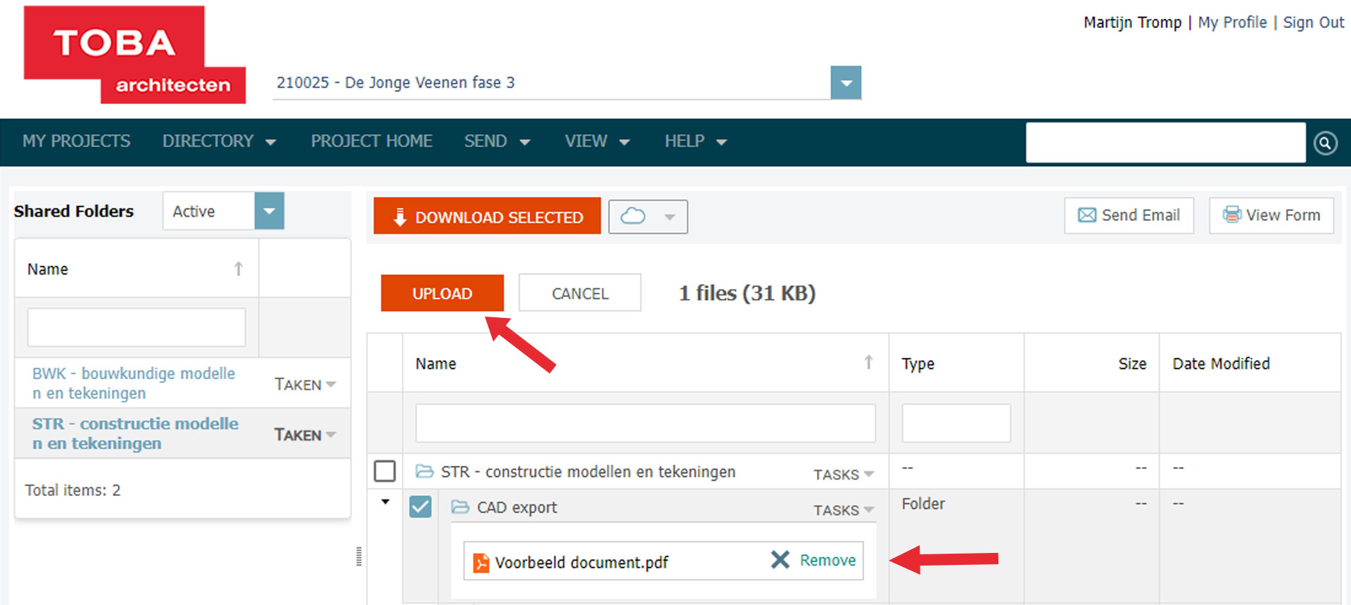Image resolution: width=1351 pixels, height=605 pixels.
Task: Uncheck the CAD export checkbox
Action: point(420,507)
